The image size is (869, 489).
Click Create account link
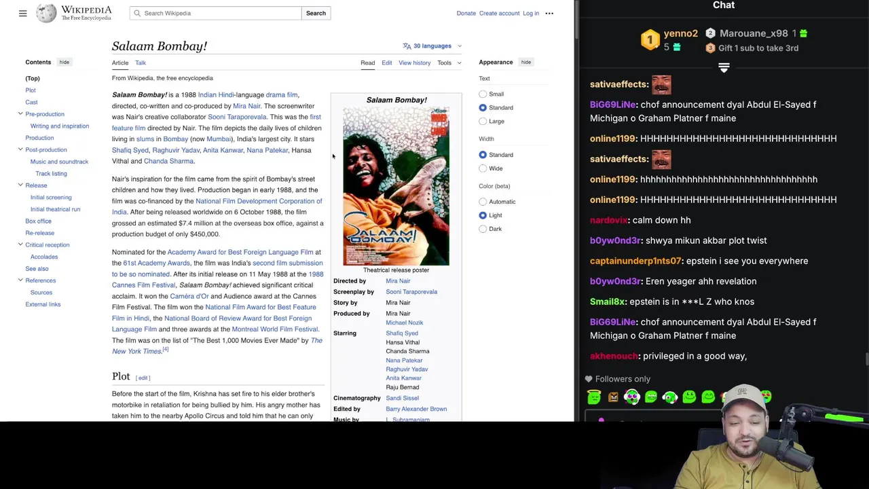tap(499, 13)
